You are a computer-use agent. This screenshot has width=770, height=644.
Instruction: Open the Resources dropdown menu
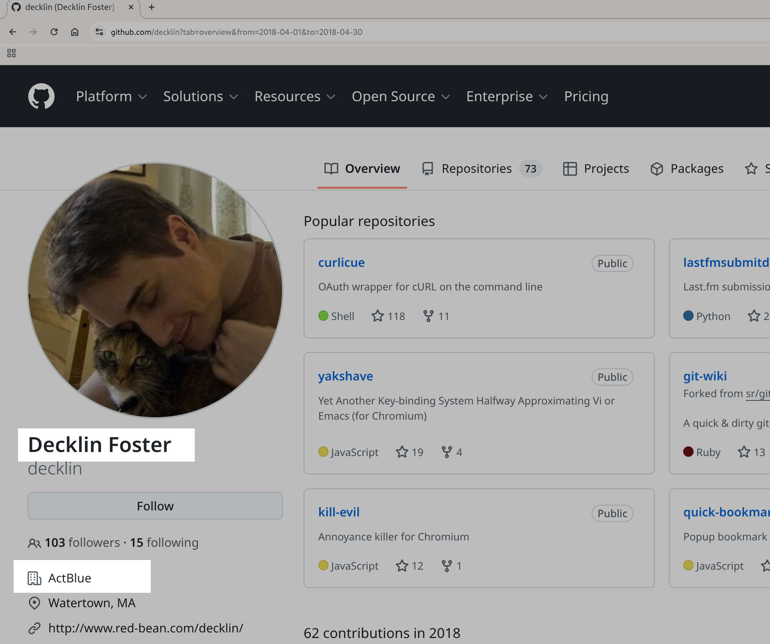[x=295, y=96]
